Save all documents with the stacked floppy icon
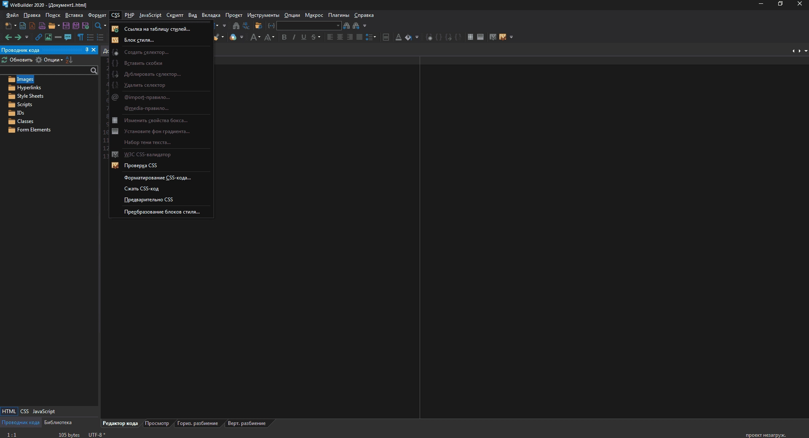This screenshot has width=809, height=438. click(76, 26)
